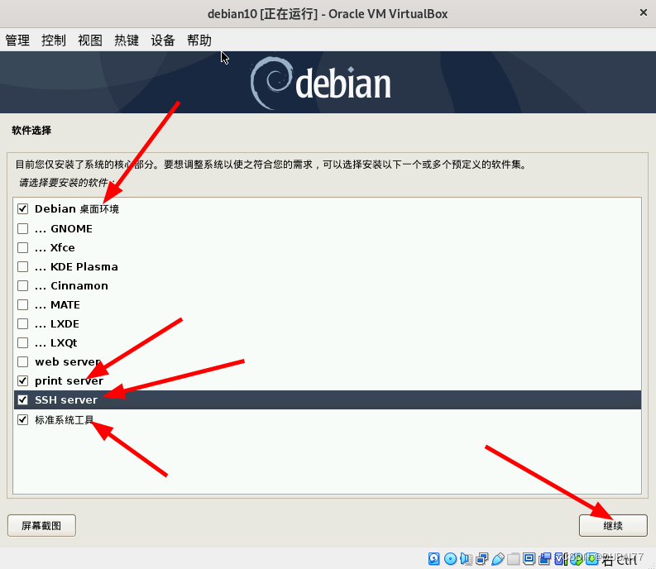656x569 pixels.
Task: Open the 控制 menu
Action: pyautogui.click(x=54, y=41)
